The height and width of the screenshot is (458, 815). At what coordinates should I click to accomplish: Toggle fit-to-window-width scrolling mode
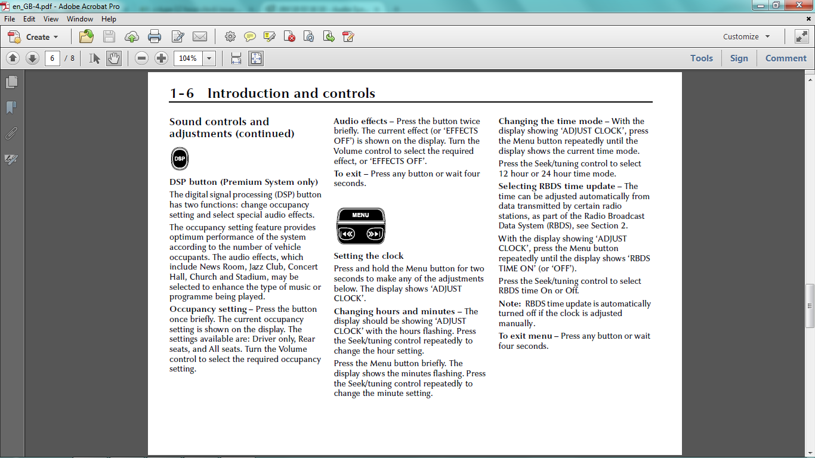236,58
